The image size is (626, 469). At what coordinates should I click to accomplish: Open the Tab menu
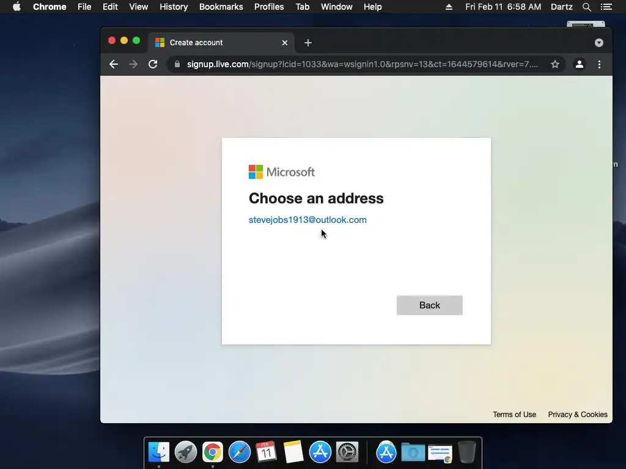(x=303, y=7)
